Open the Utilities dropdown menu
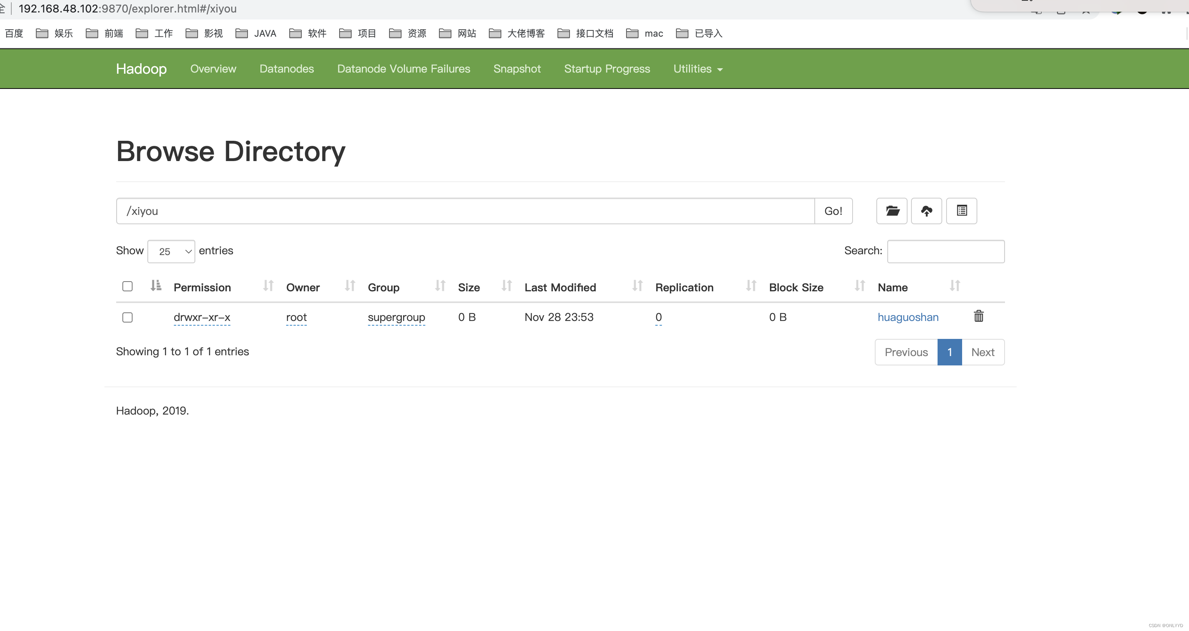Image resolution: width=1189 pixels, height=631 pixels. tap(697, 68)
